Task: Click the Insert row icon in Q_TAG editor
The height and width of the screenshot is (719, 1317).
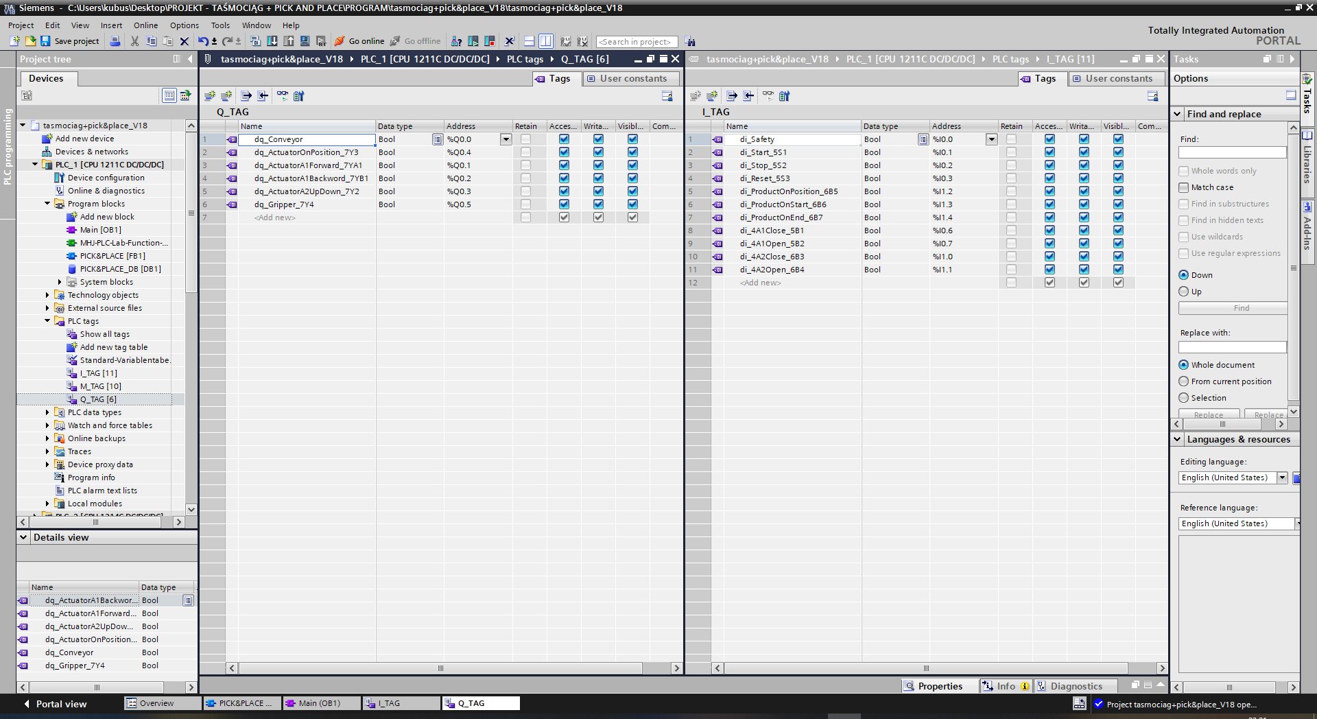Action: pos(210,96)
